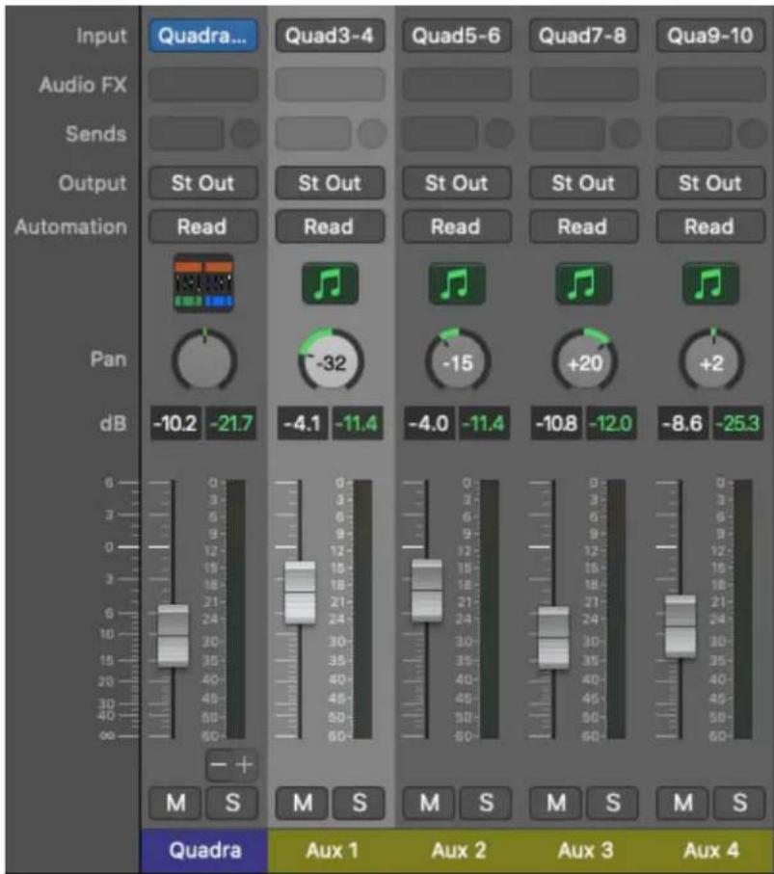Click the plus button on Quadra strip
Viewport: 774px width, 874px height.
pos(244,765)
